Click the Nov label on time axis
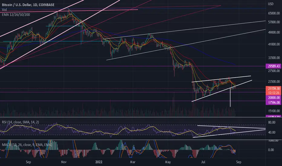 pyautogui.click(x=64, y=162)
